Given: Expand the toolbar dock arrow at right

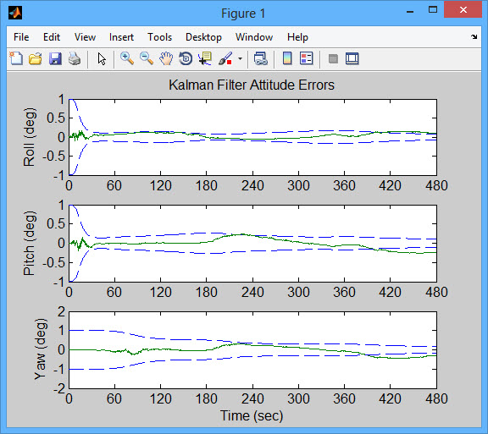Looking at the screenshot, I should coord(474,36).
